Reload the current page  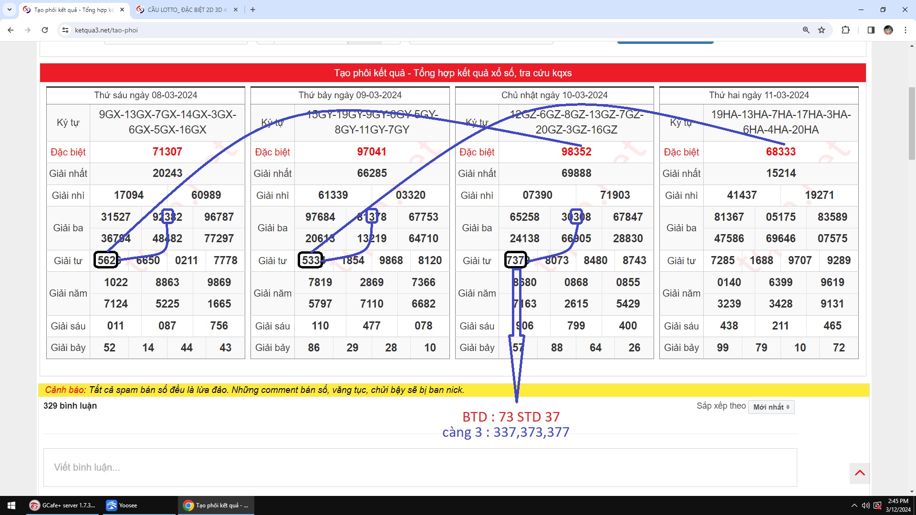pyautogui.click(x=45, y=30)
